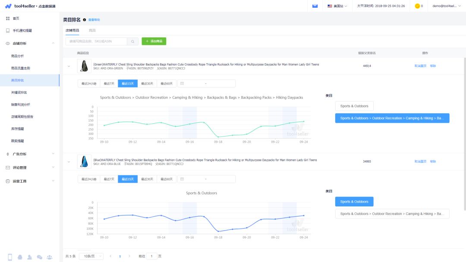The image size is (466, 262).
Task: Open the date range calendar icon for Green product
Action: point(182,84)
